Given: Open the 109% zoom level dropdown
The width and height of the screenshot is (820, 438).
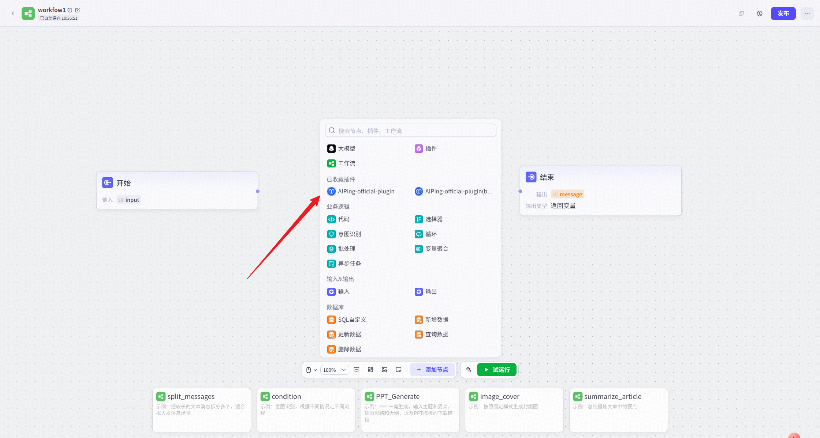Looking at the screenshot, I should coord(335,370).
